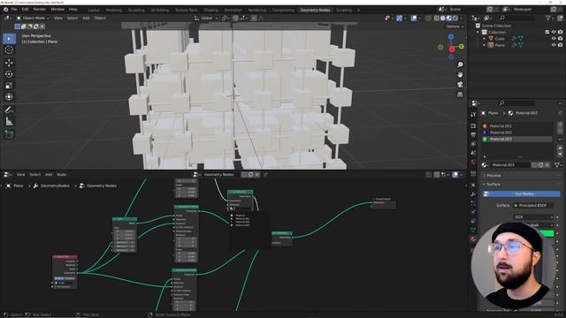Switch perspective/orthographic grid icon
566x318 pixels.
point(460,95)
